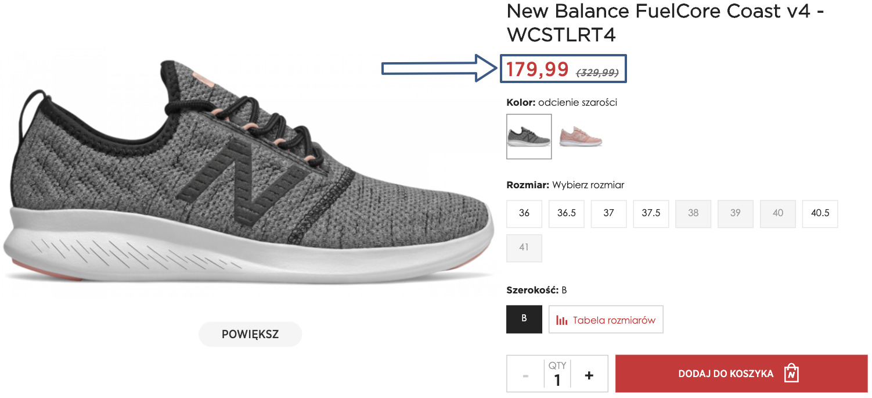
Task: Select size 36
Action: [x=524, y=213]
